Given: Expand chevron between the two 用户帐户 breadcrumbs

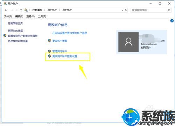Looking at the screenshot, I should (x=60, y=10).
